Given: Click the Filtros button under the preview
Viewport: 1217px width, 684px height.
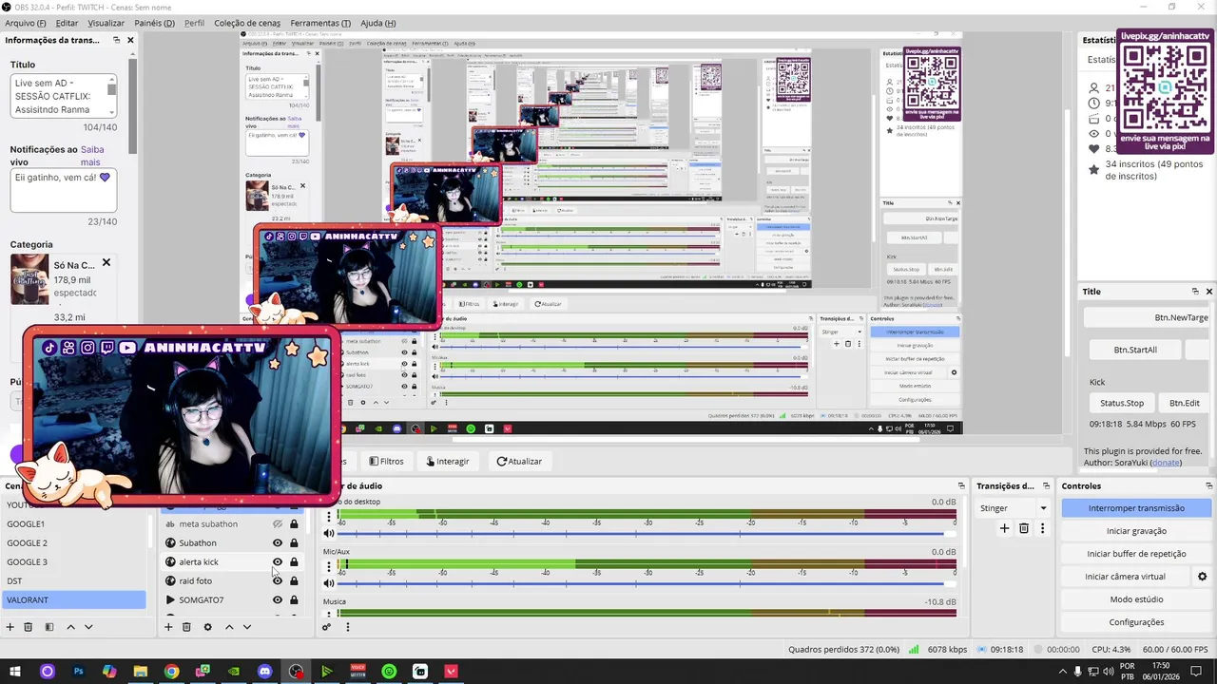Looking at the screenshot, I should click(x=387, y=461).
